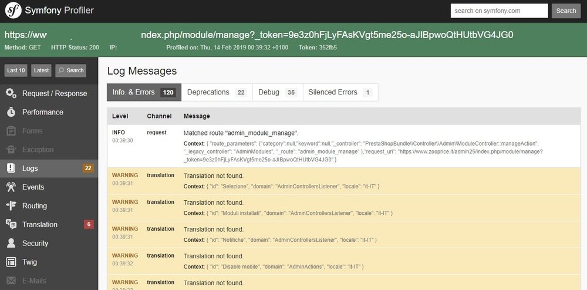The height and width of the screenshot is (290, 587).
Task: Select the Info. & Errors tab
Action: [x=144, y=92]
